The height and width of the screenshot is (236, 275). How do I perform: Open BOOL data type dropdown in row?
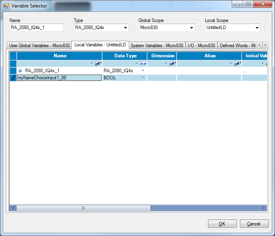pyautogui.click(x=143, y=78)
